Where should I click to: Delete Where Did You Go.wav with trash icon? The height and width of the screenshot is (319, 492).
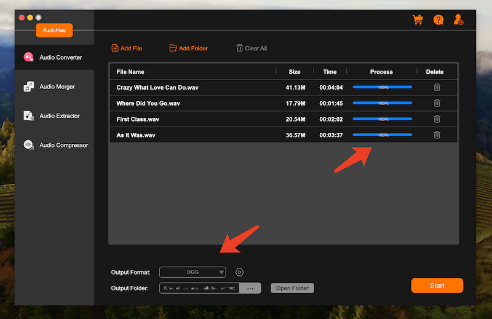click(x=437, y=103)
